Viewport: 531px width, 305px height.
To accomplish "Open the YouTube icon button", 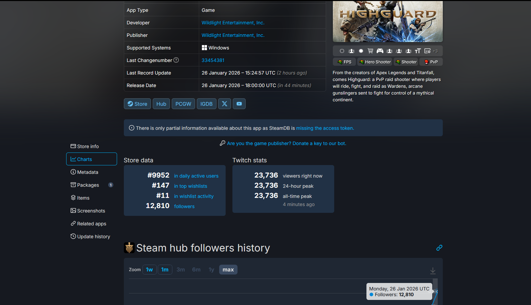I will [239, 104].
